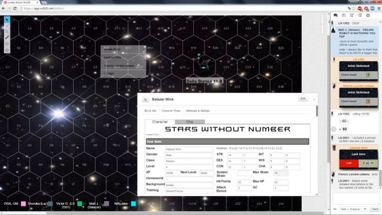Click the chat message text box

(x=356, y=198)
